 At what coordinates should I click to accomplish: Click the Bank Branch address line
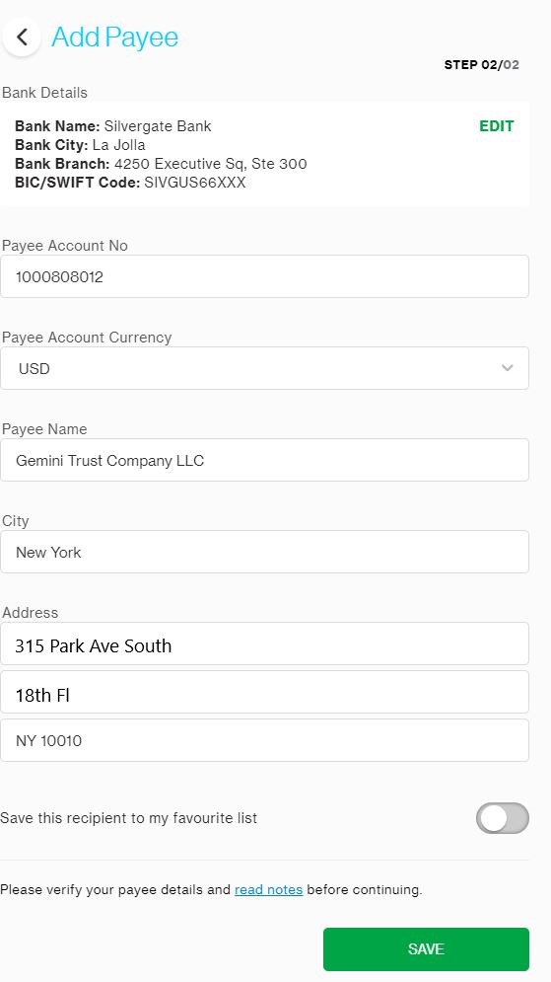[161, 164]
